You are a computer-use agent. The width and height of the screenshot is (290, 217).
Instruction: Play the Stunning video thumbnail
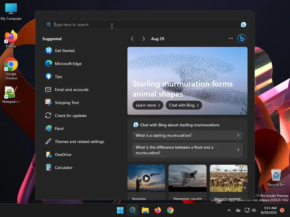[146, 178]
